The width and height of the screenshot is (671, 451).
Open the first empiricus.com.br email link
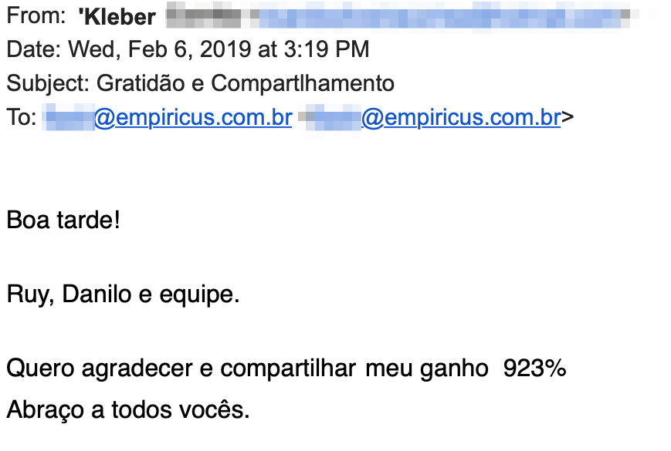coord(193,118)
